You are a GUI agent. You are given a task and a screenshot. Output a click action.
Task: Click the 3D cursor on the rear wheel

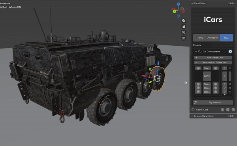pos(102,103)
